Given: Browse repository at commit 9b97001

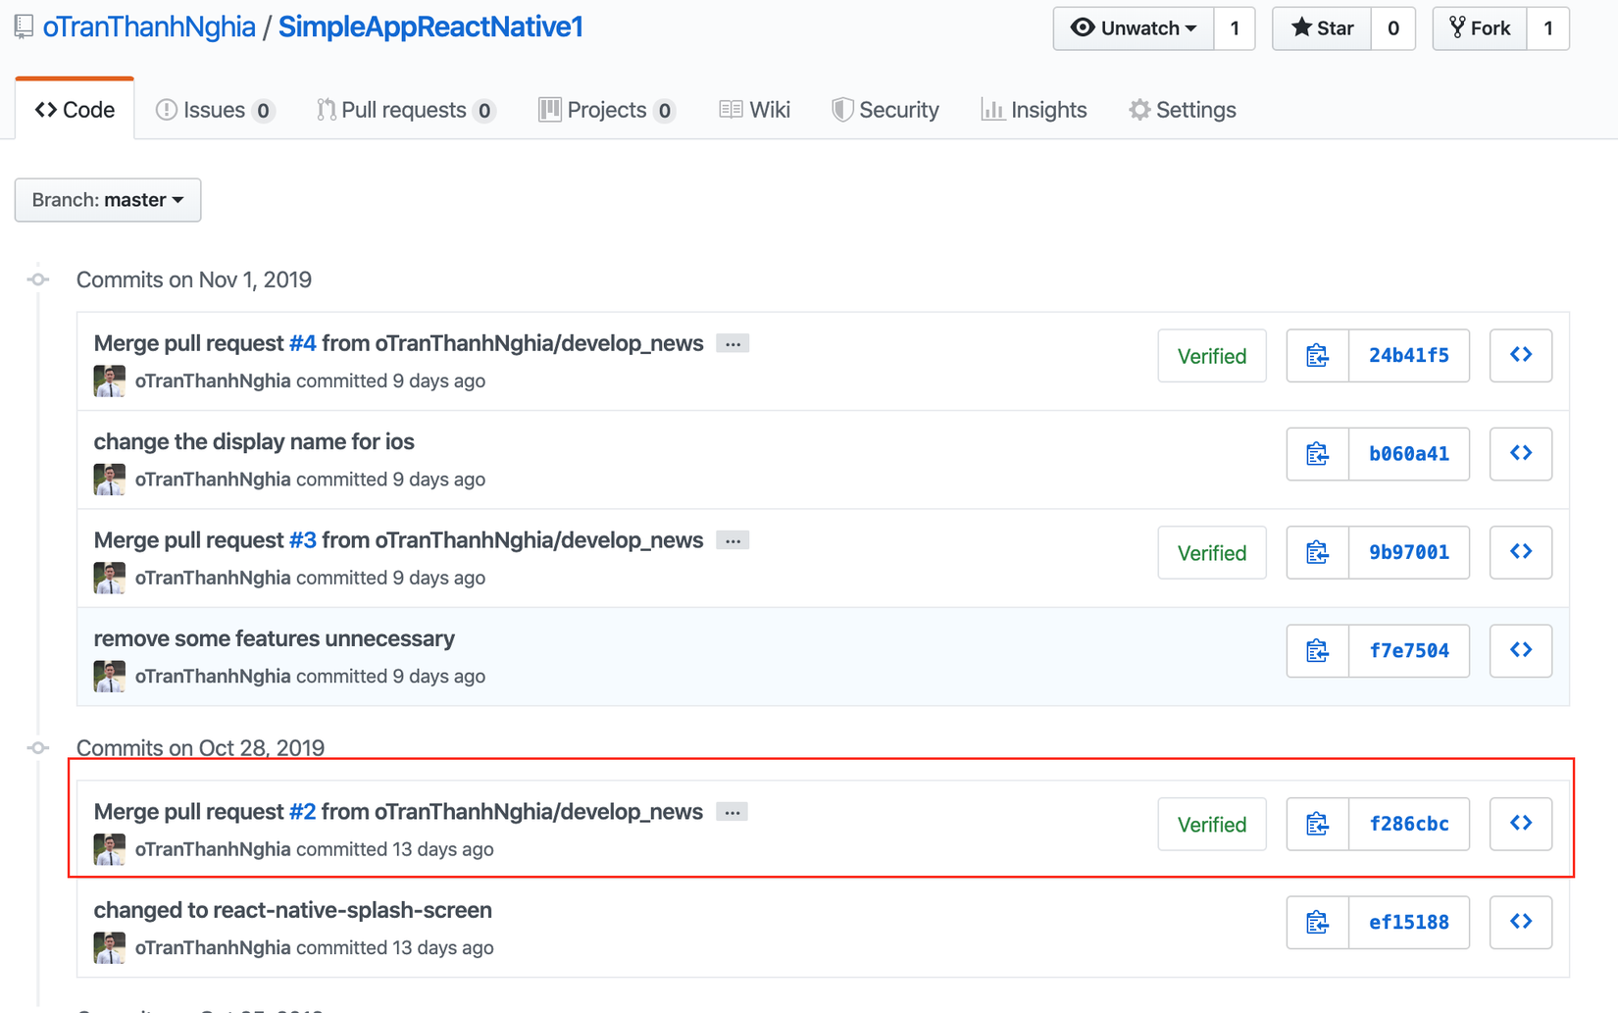Looking at the screenshot, I should pyautogui.click(x=1520, y=552).
